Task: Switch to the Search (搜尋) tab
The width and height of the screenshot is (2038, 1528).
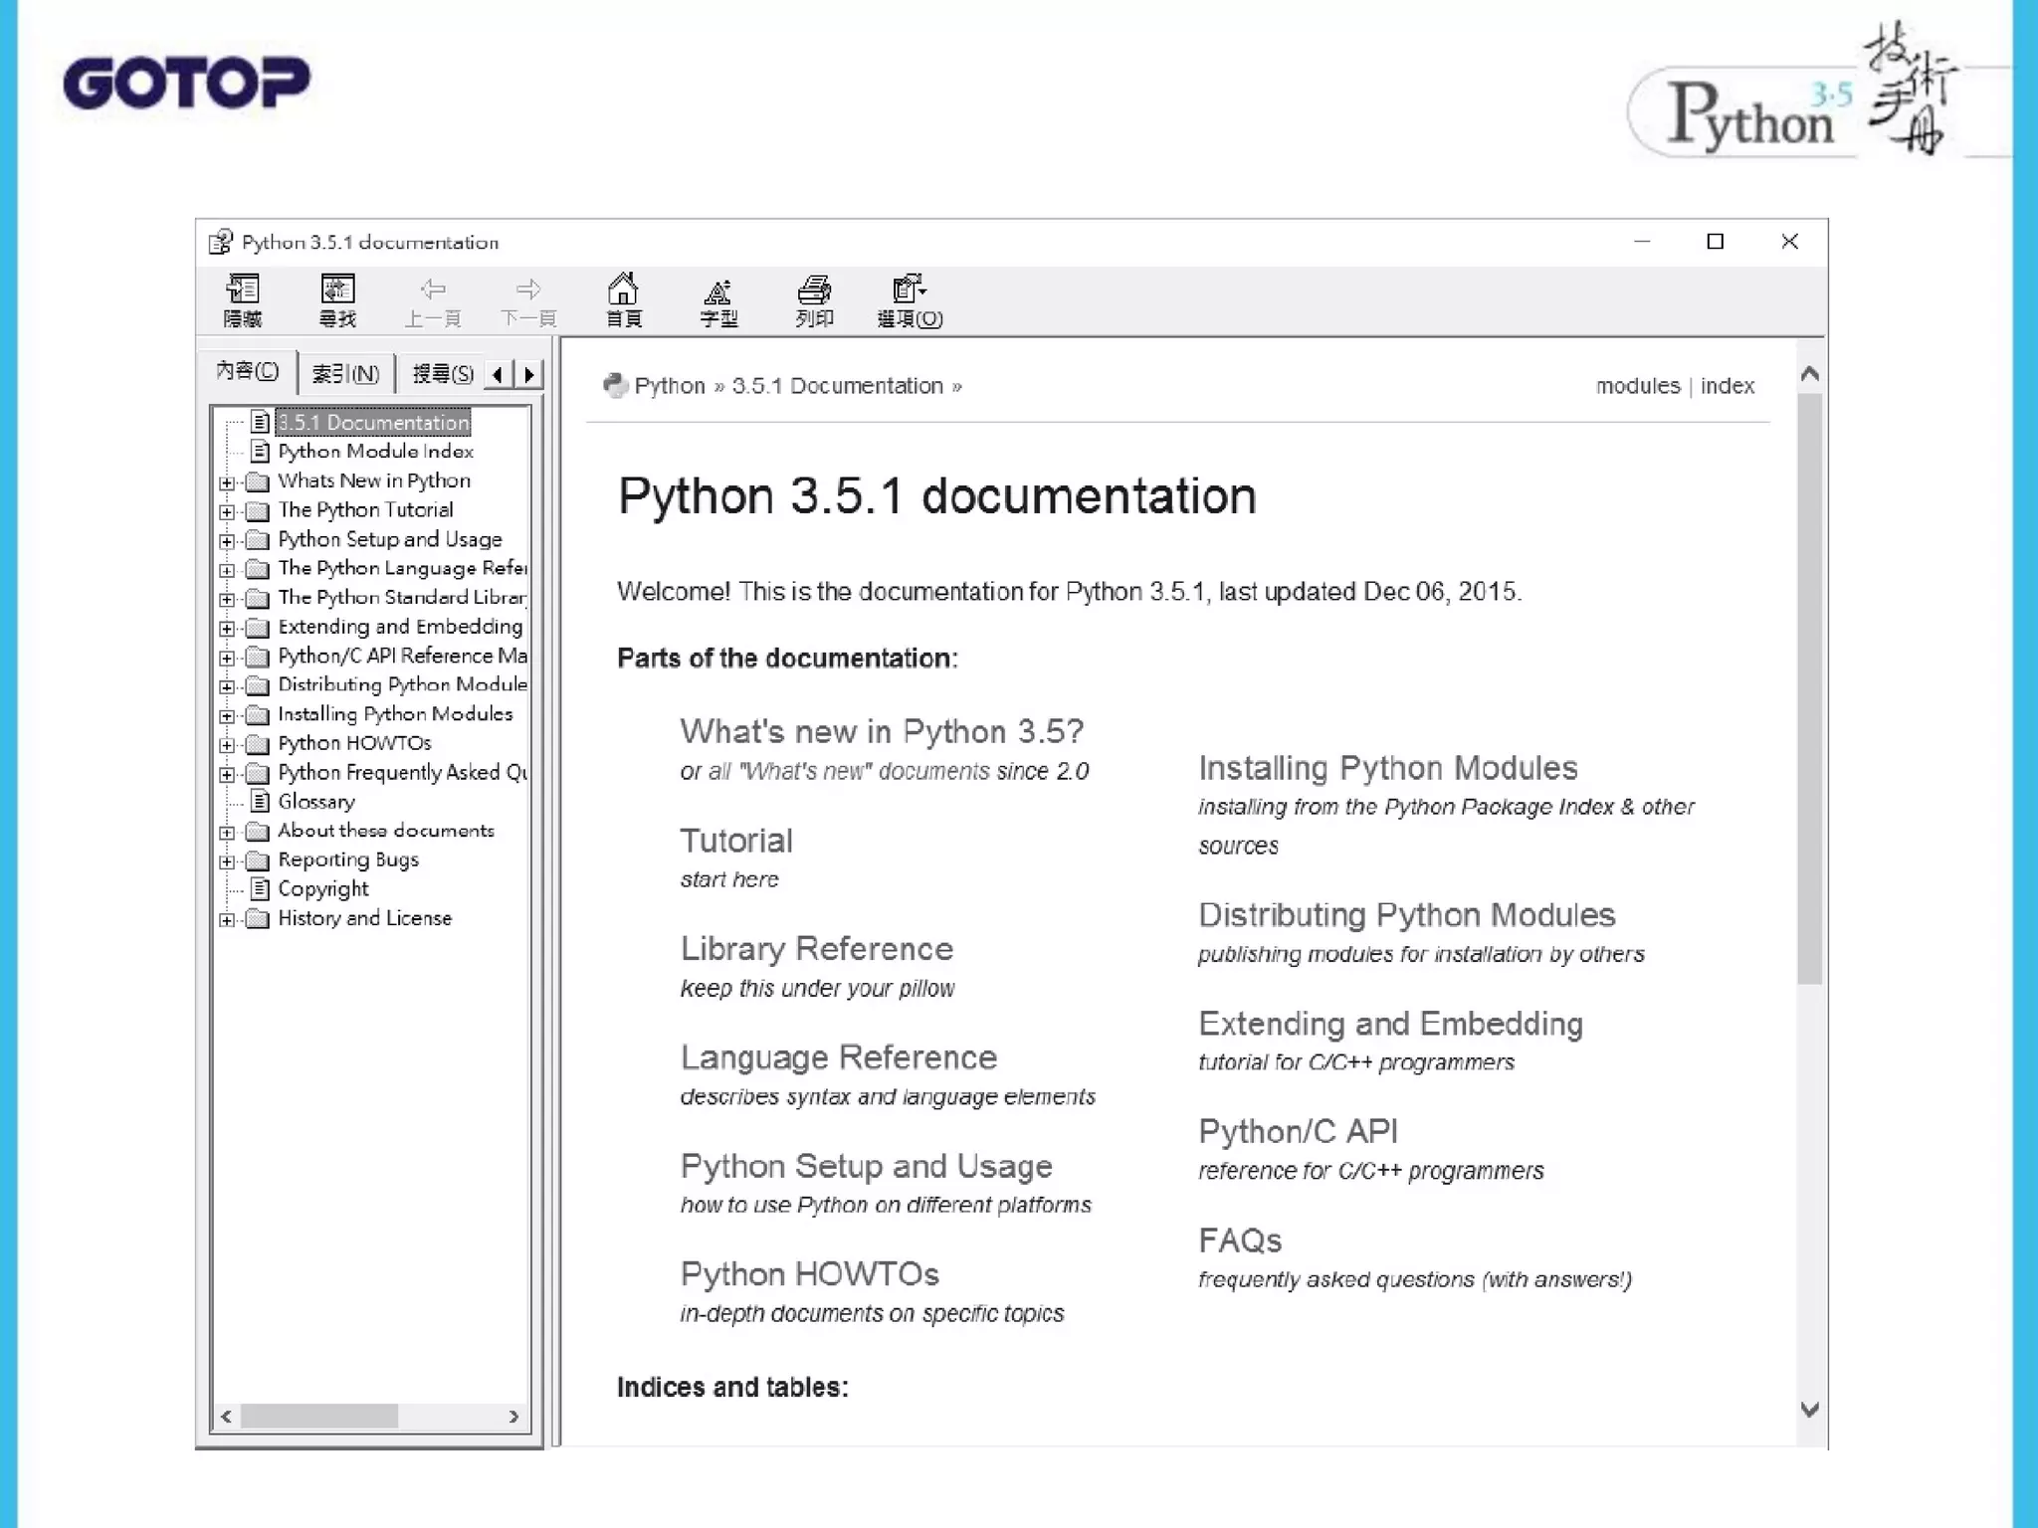Action: point(442,374)
